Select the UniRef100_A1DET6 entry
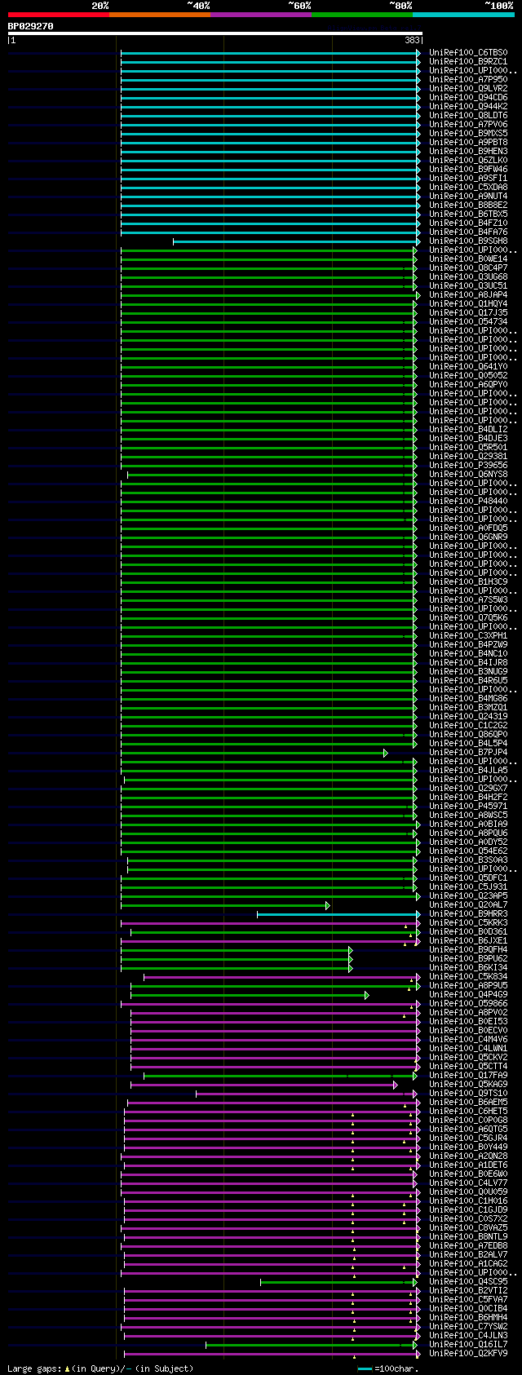 [x=468, y=1165]
